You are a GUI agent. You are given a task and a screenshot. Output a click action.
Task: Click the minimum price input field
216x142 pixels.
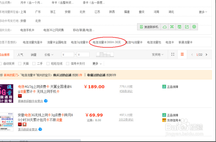click(68, 55)
